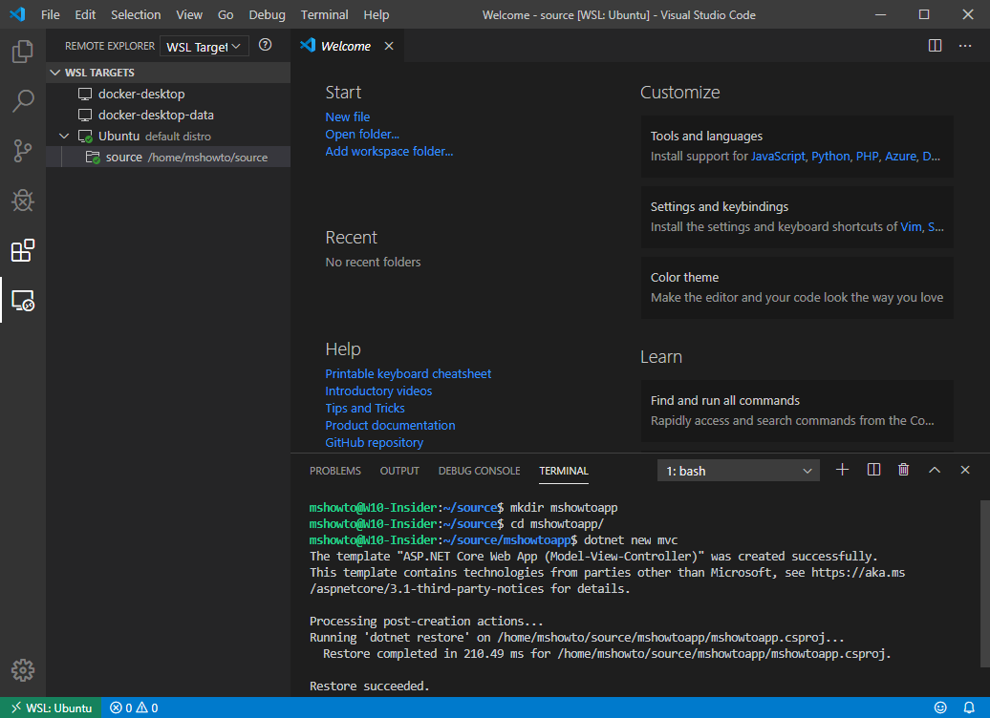This screenshot has width=990, height=718.
Task: Open Introductory videos link
Action: coord(378,391)
